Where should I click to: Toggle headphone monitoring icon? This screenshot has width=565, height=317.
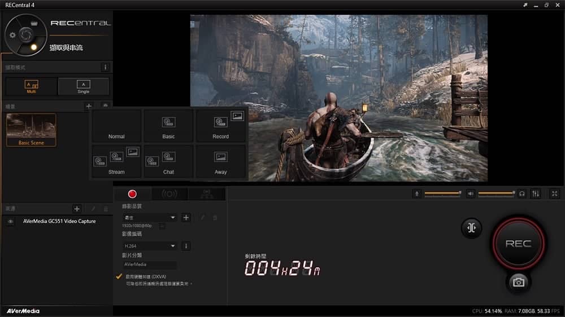[x=521, y=193]
